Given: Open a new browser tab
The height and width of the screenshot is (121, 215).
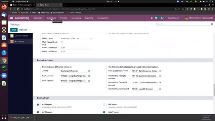Looking at the screenshot, I should 65,5.
